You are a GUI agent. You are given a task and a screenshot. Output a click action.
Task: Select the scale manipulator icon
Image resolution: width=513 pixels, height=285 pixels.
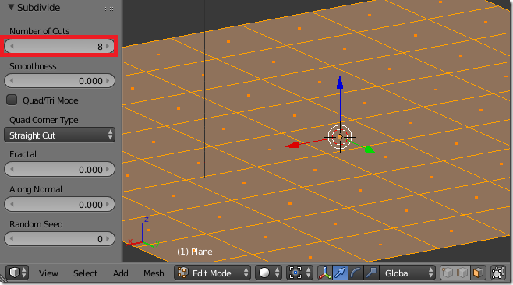coord(371,273)
